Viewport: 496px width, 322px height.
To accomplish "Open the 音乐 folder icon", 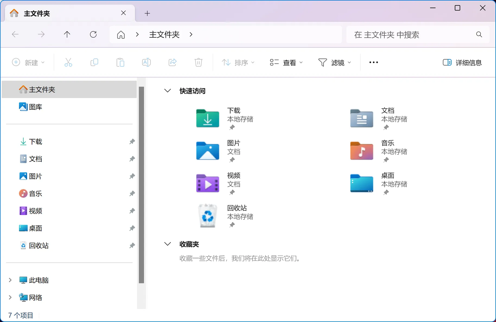I will click(361, 151).
